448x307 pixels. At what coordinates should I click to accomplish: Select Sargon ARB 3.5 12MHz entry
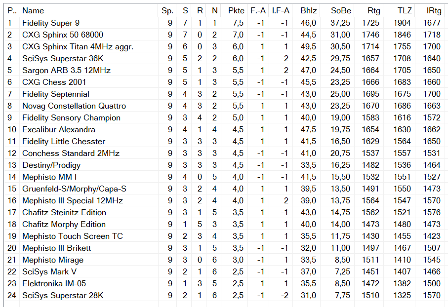click(x=66, y=70)
